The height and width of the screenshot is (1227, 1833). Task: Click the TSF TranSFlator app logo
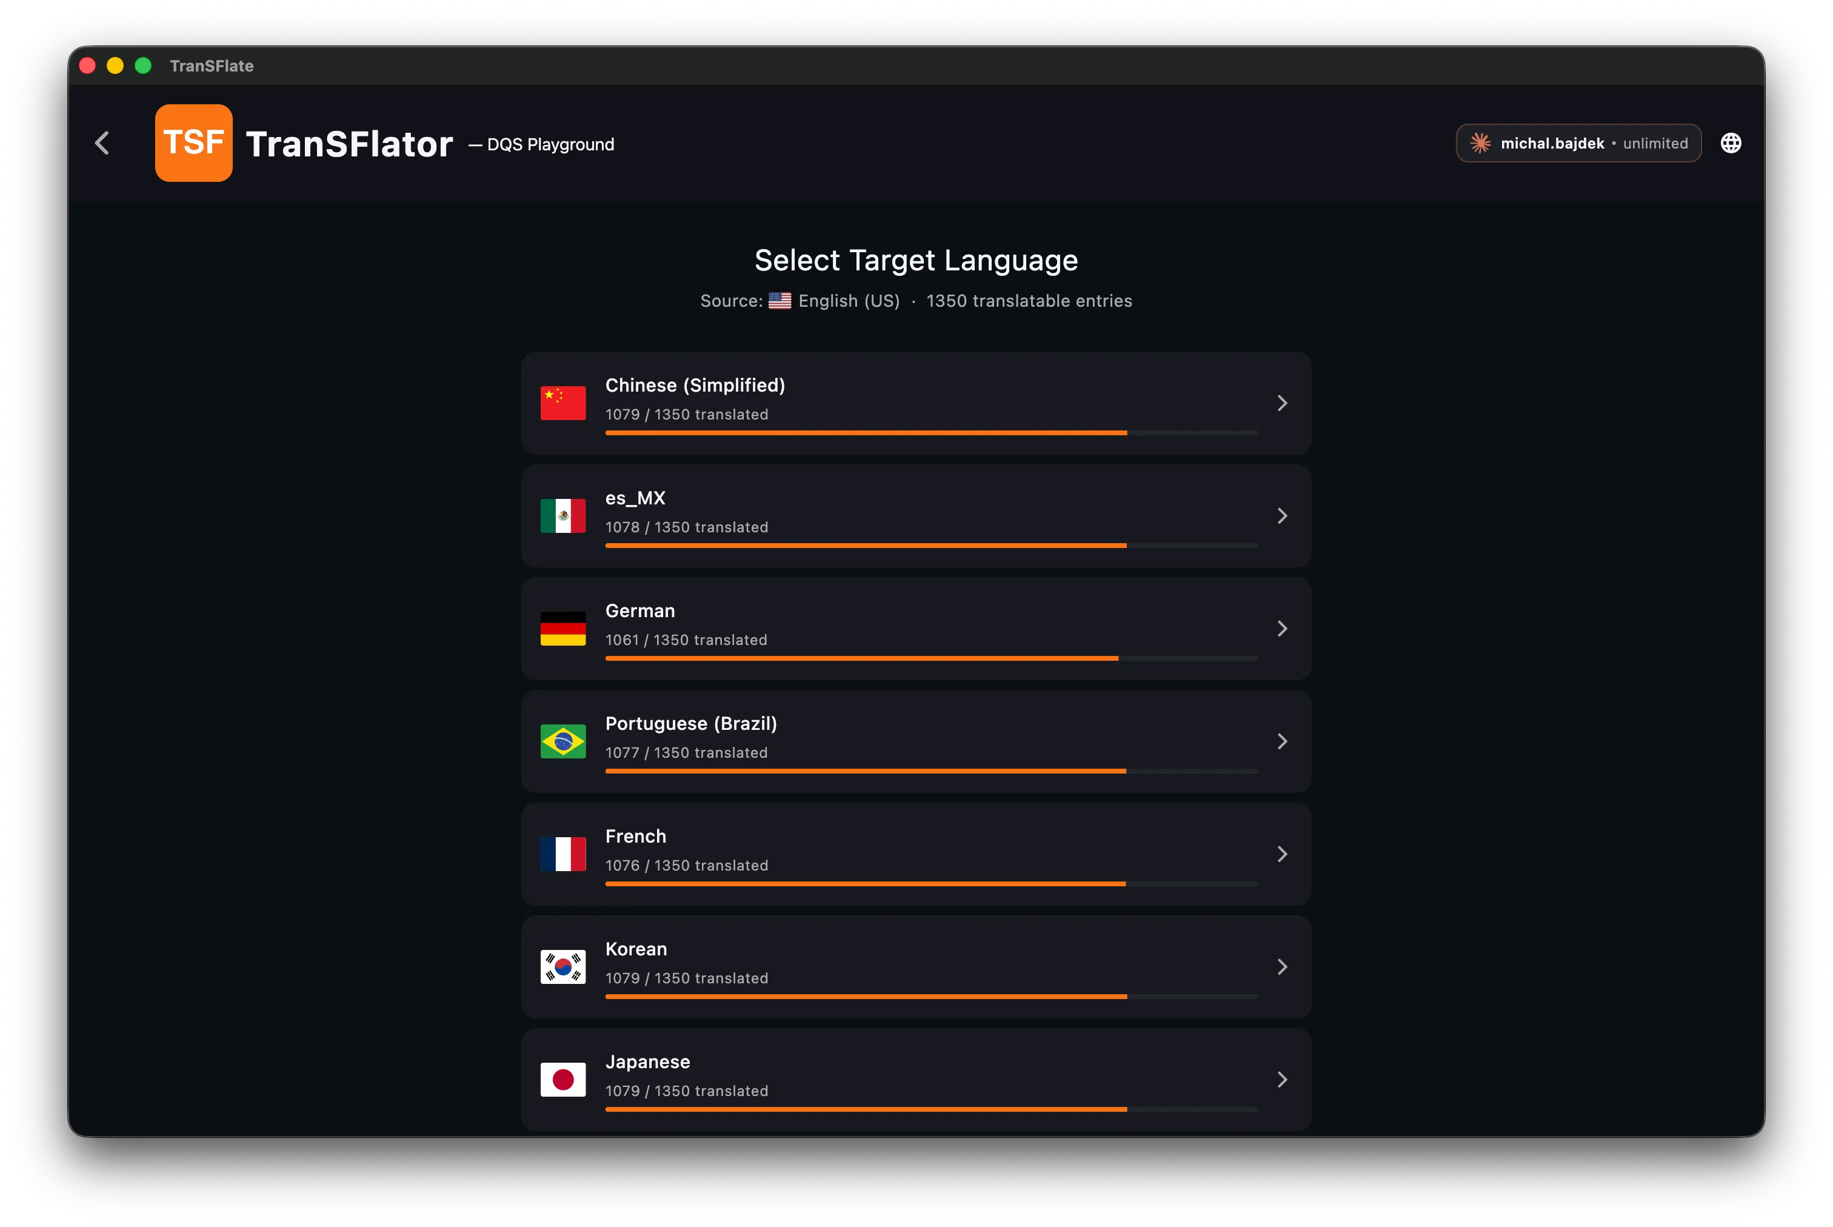(x=193, y=142)
